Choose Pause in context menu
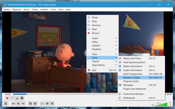This screenshot has height=109, width=175. pyautogui.click(x=102, y=17)
